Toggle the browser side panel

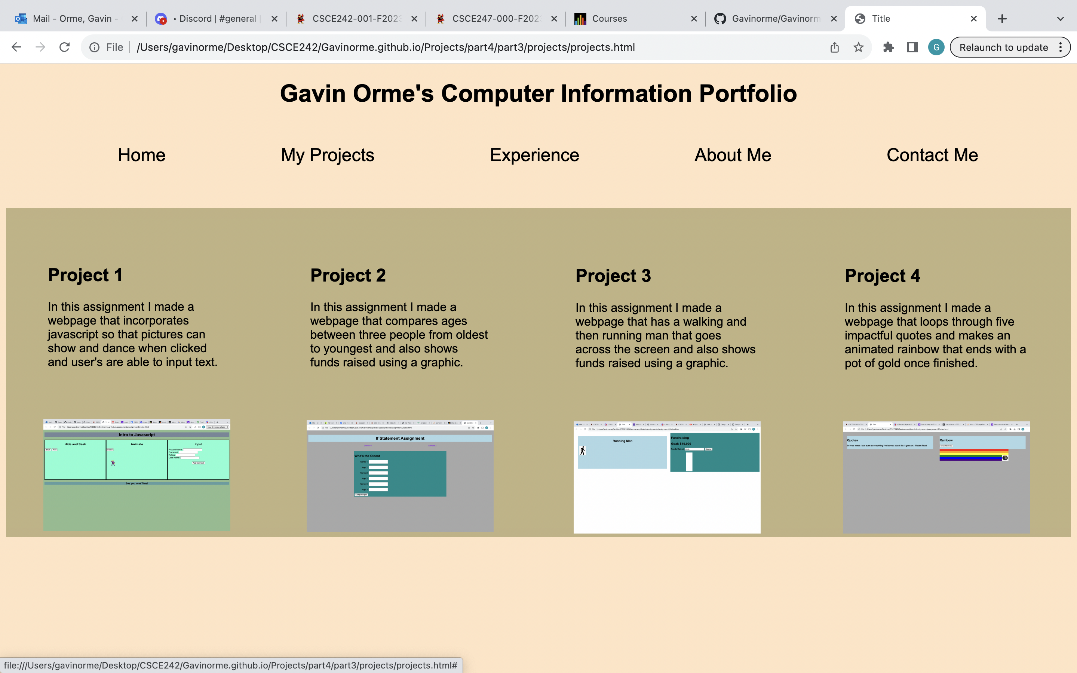912,47
